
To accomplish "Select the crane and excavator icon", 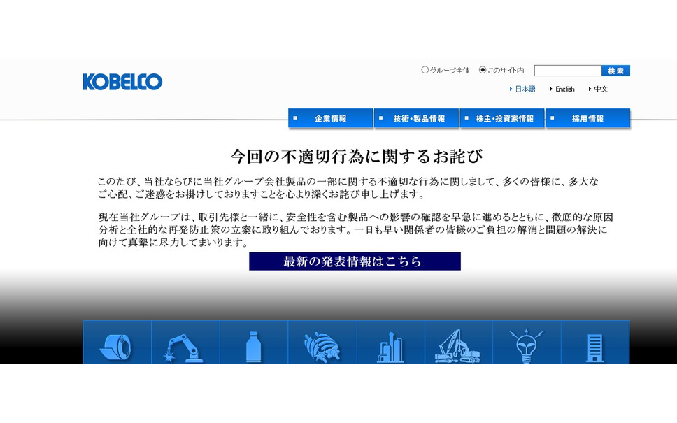I will click(x=458, y=345).
